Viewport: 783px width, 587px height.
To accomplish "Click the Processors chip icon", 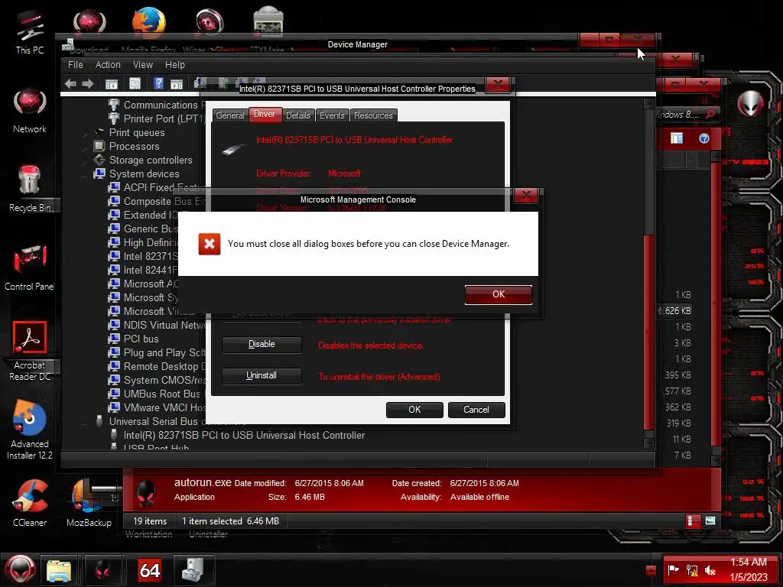I will (x=99, y=146).
